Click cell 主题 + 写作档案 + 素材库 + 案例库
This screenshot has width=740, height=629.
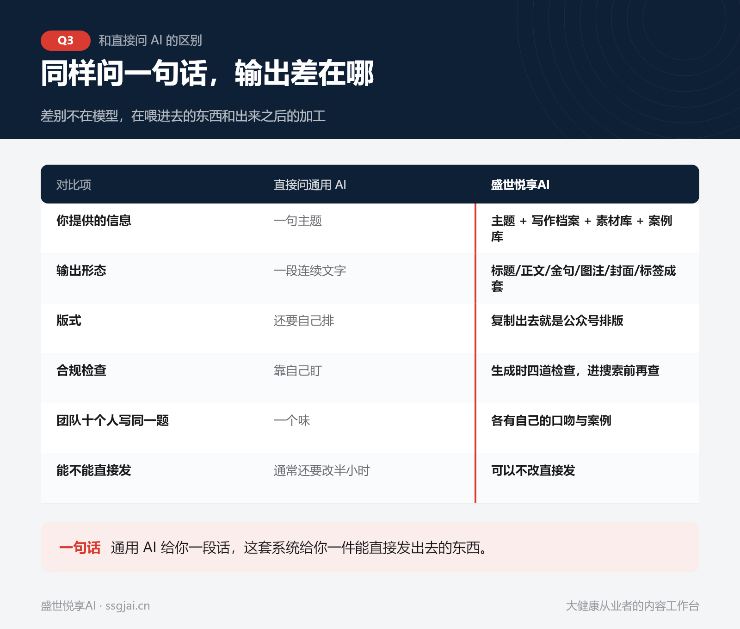coord(582,228)
